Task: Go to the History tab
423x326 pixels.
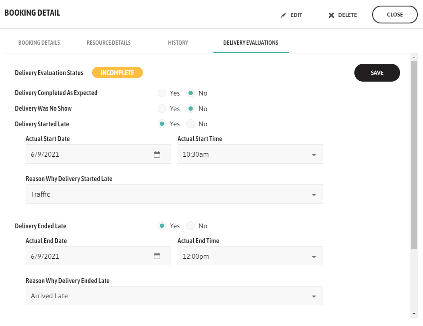Action: [x=178, y=43]
